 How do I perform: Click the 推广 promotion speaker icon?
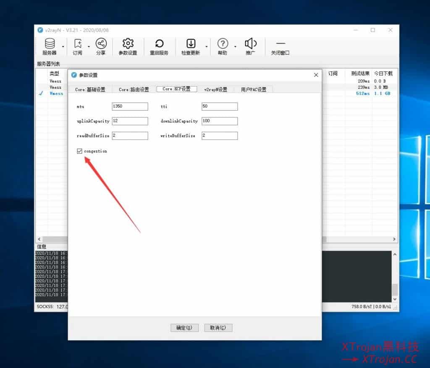[x=251, y=43]
